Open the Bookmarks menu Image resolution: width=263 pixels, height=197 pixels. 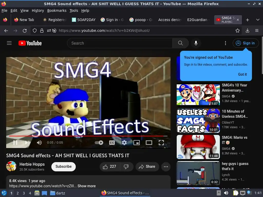pos(57,11)
